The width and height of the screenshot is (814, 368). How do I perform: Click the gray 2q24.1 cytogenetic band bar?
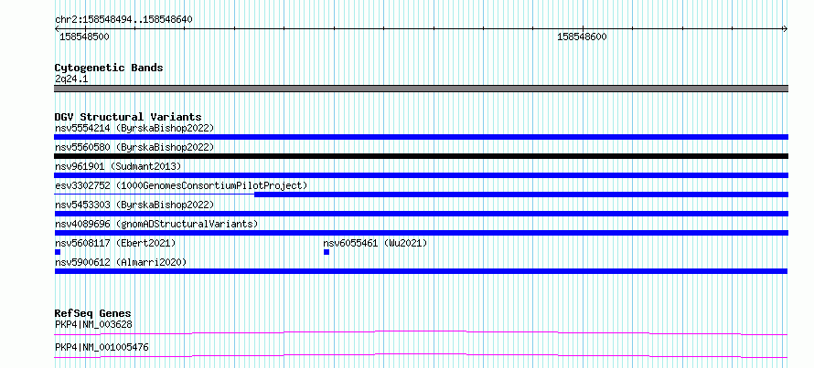pyautogui.click(x=421, y=89)
